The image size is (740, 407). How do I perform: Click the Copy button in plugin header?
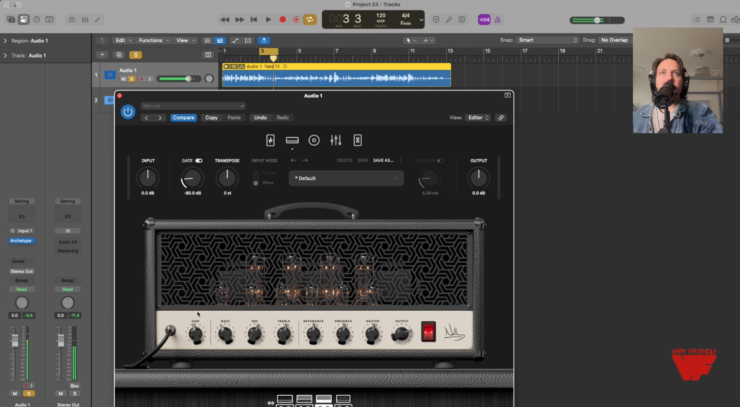[x=211, y=118]
